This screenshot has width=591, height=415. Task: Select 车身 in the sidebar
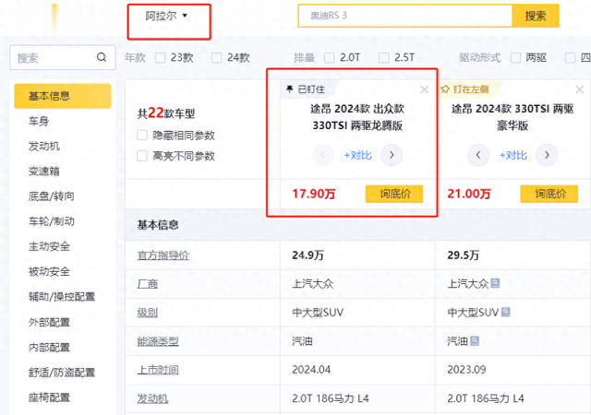pos(39,121)
